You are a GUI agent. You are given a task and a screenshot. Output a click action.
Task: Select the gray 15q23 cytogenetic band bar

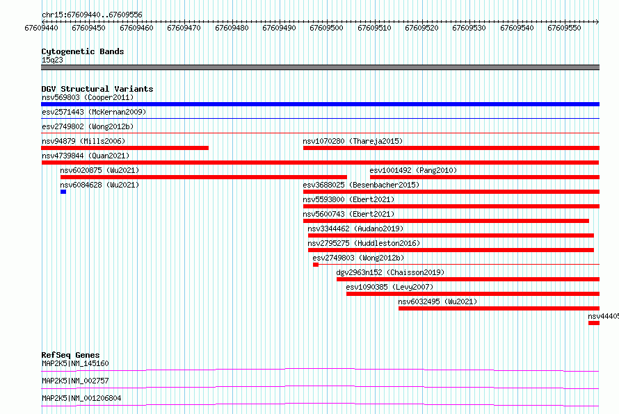coord(320,67)
